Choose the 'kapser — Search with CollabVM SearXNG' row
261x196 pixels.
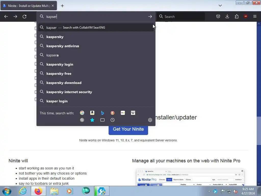point(96,28)
